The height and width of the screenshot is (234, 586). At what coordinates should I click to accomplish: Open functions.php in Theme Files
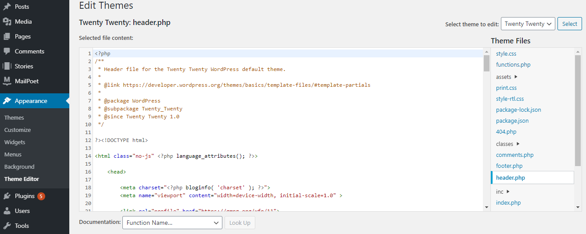pos(513,64)
